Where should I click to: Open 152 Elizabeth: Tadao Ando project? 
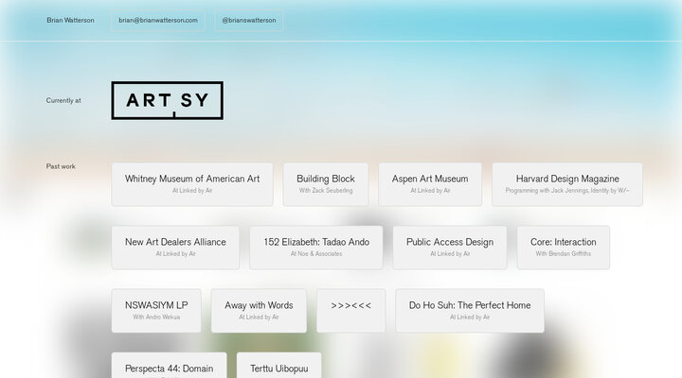pyautogui.click(x=316, y=247)
